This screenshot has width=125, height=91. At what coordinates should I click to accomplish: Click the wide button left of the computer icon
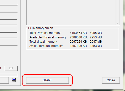[4, 80]
